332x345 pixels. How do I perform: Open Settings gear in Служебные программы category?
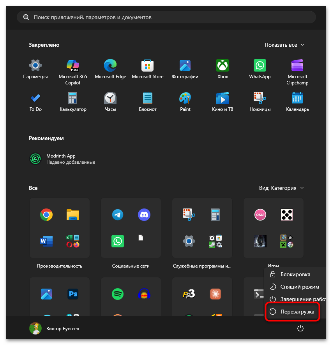pos(189,241)
